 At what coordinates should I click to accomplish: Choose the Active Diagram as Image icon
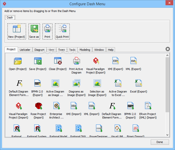55,83
